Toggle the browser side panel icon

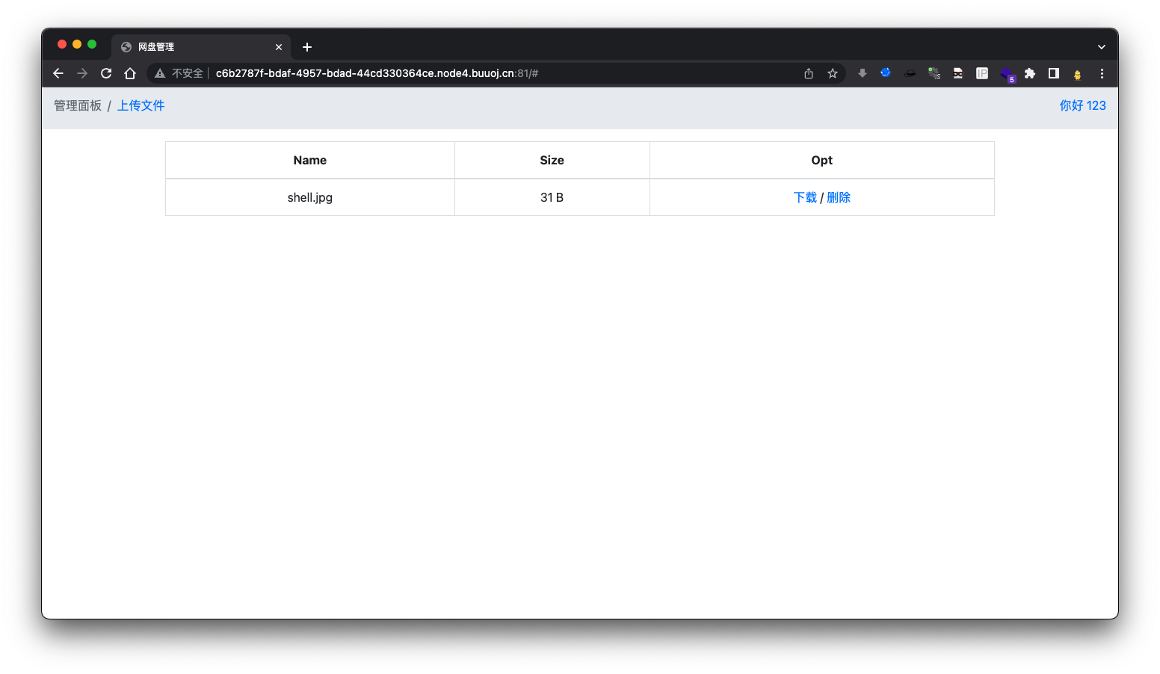point(1054,73)
